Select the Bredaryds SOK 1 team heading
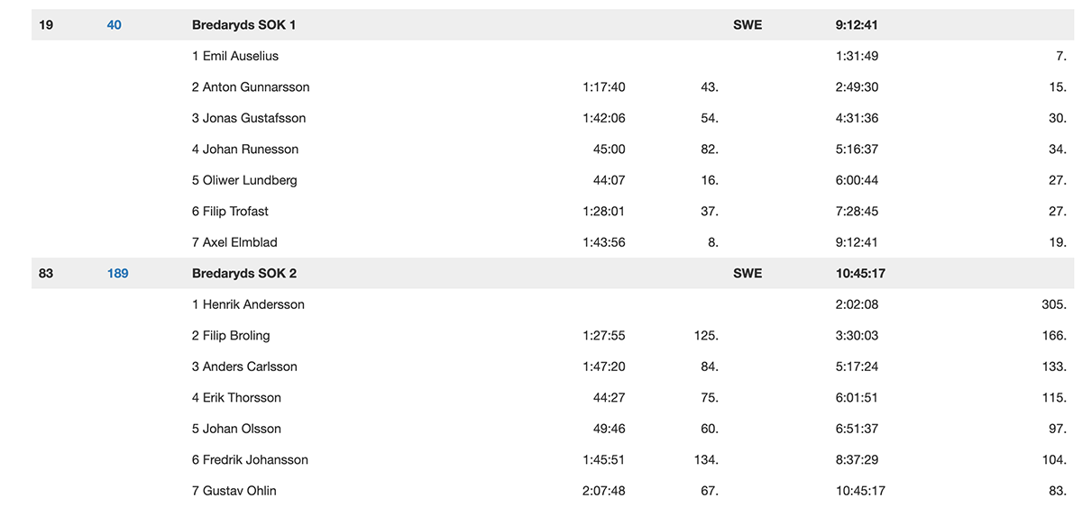 (243, 25)
